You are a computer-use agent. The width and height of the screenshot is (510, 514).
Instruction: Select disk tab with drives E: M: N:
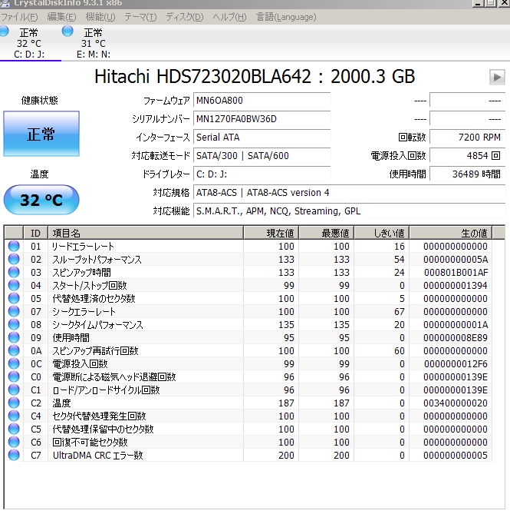click(94, 43)
